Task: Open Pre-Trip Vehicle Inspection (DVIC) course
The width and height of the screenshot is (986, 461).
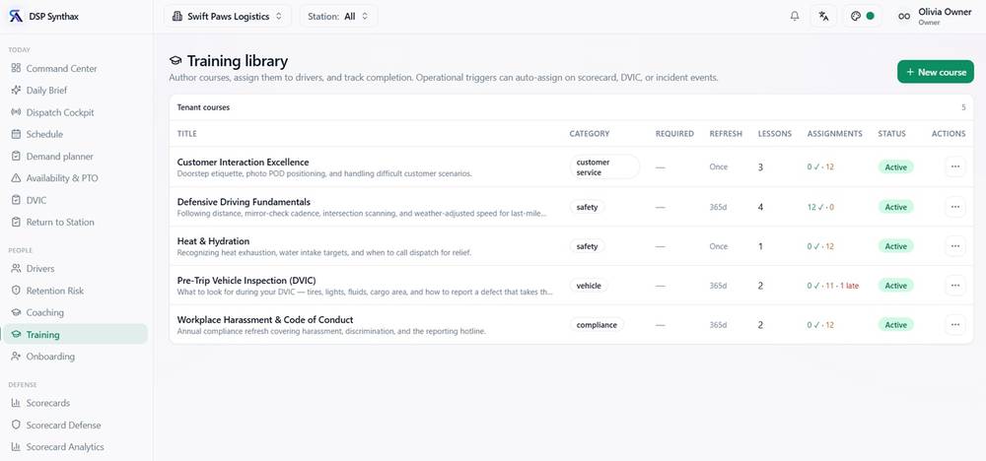Action: [246, 280]
